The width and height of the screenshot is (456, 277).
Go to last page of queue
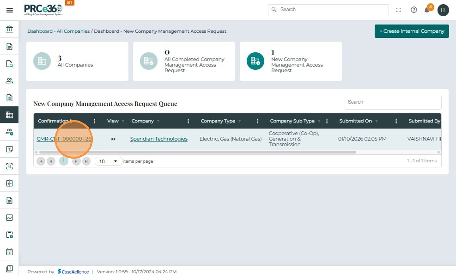tap(86, 161)
